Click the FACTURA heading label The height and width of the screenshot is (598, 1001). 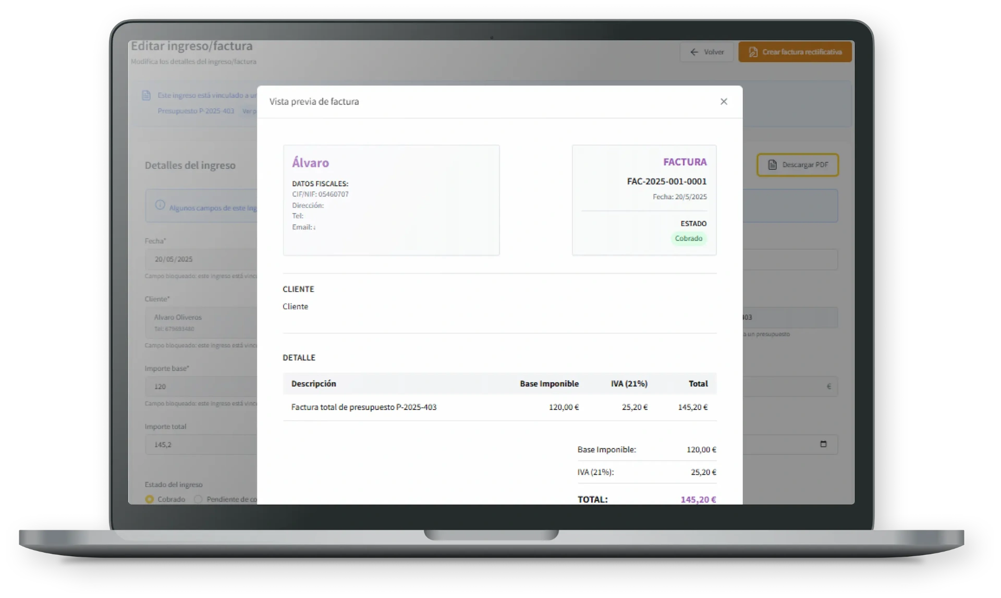tap(685, 162)
